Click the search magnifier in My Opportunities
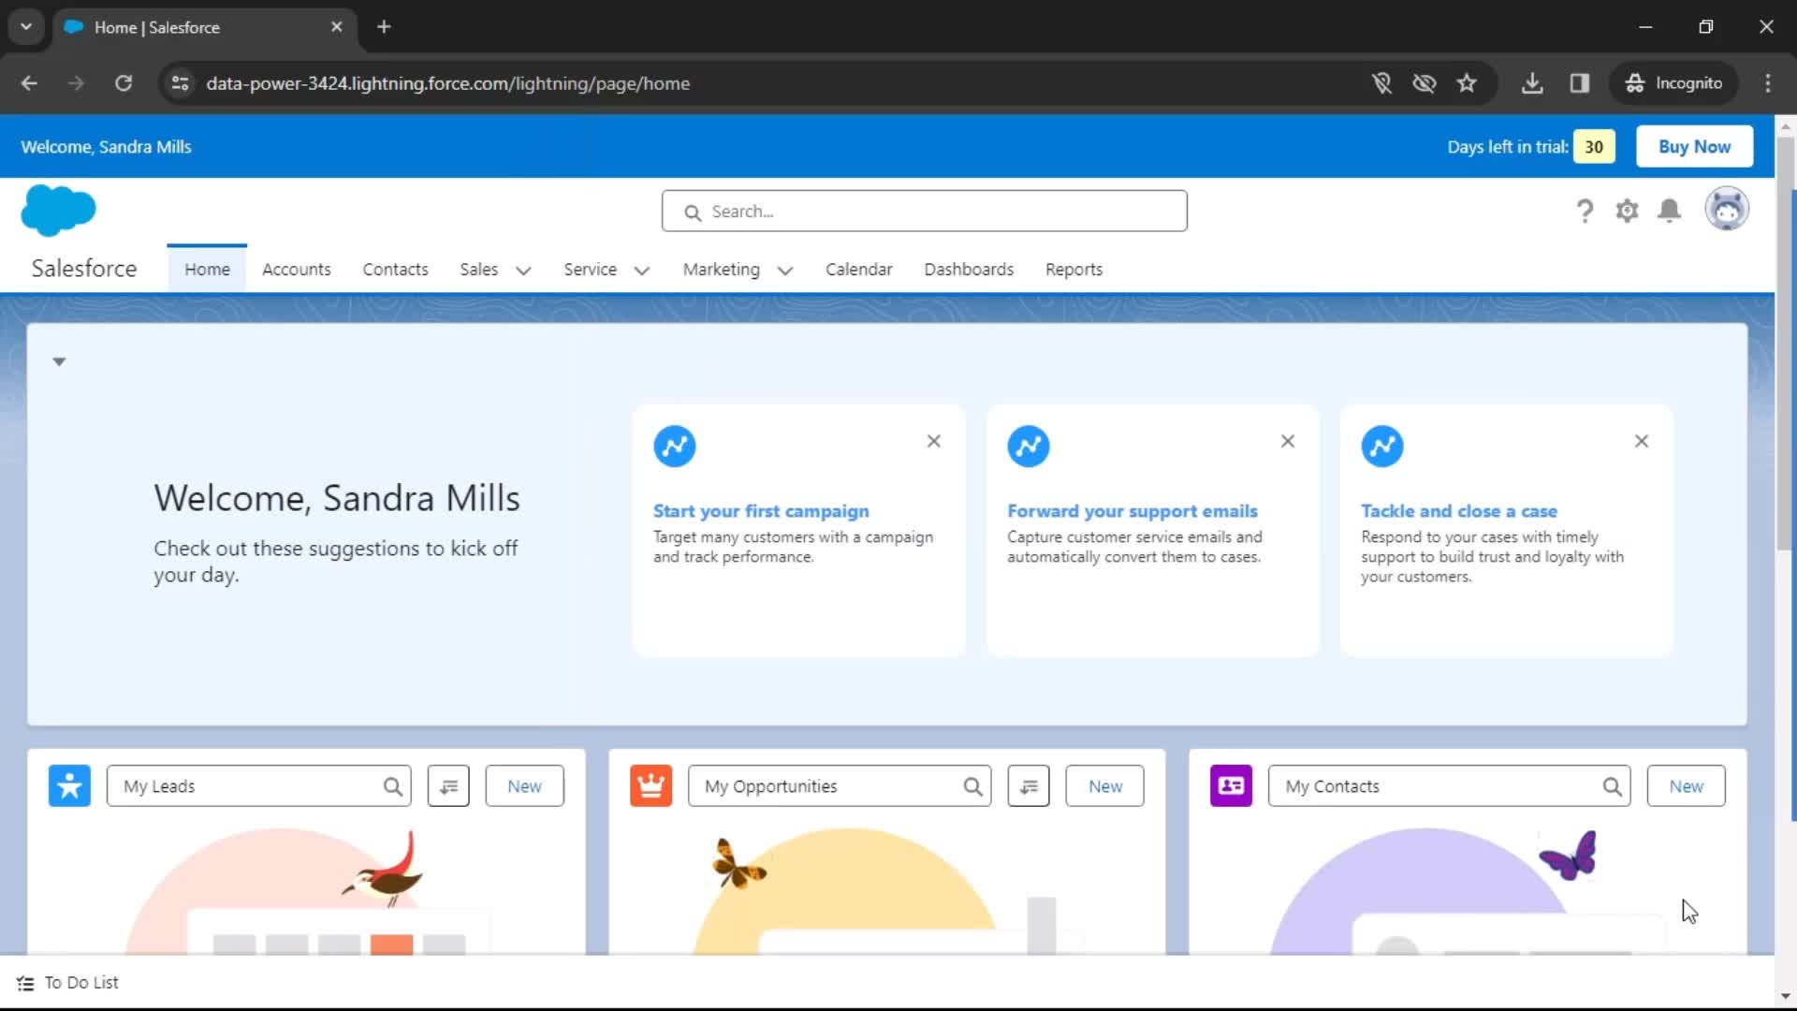The image size is (1797, 1011). tap(973, 786)
